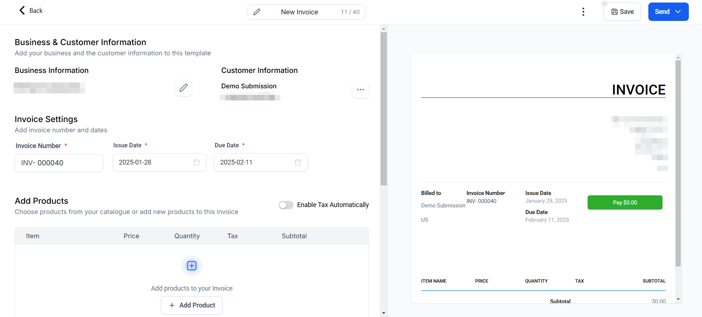Screen dimensions: 702x317
Task: Open customer information ellipsis menu
Action: pos(360,90)
